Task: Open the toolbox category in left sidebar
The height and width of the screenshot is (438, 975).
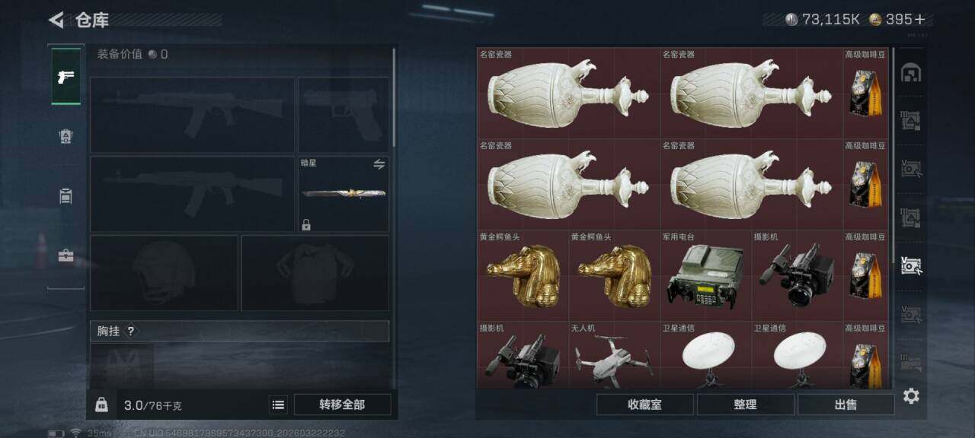Action: coord(66,256)
